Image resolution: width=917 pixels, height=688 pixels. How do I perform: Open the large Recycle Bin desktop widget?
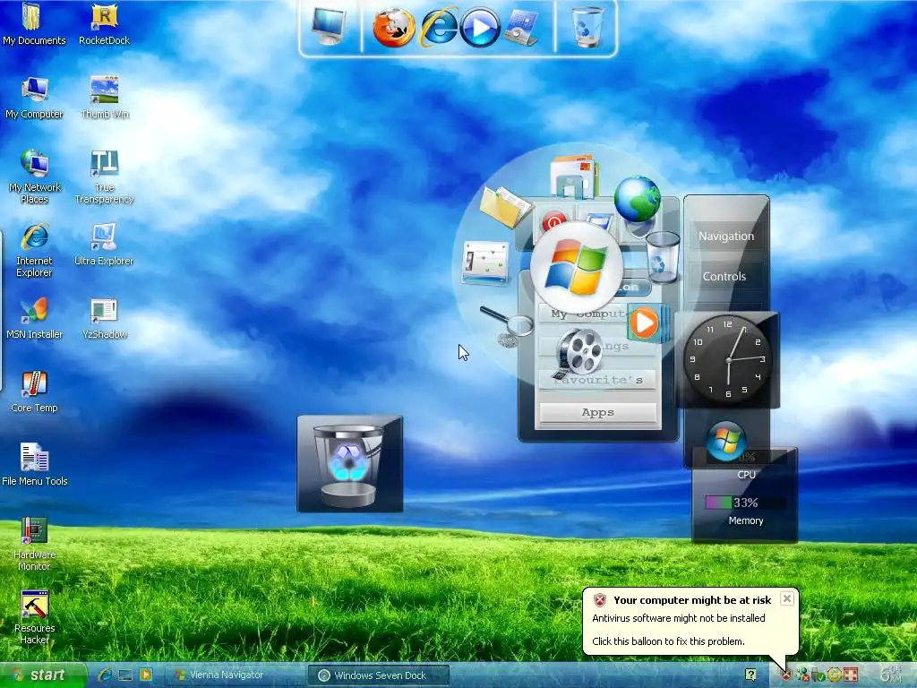[350, 464]
